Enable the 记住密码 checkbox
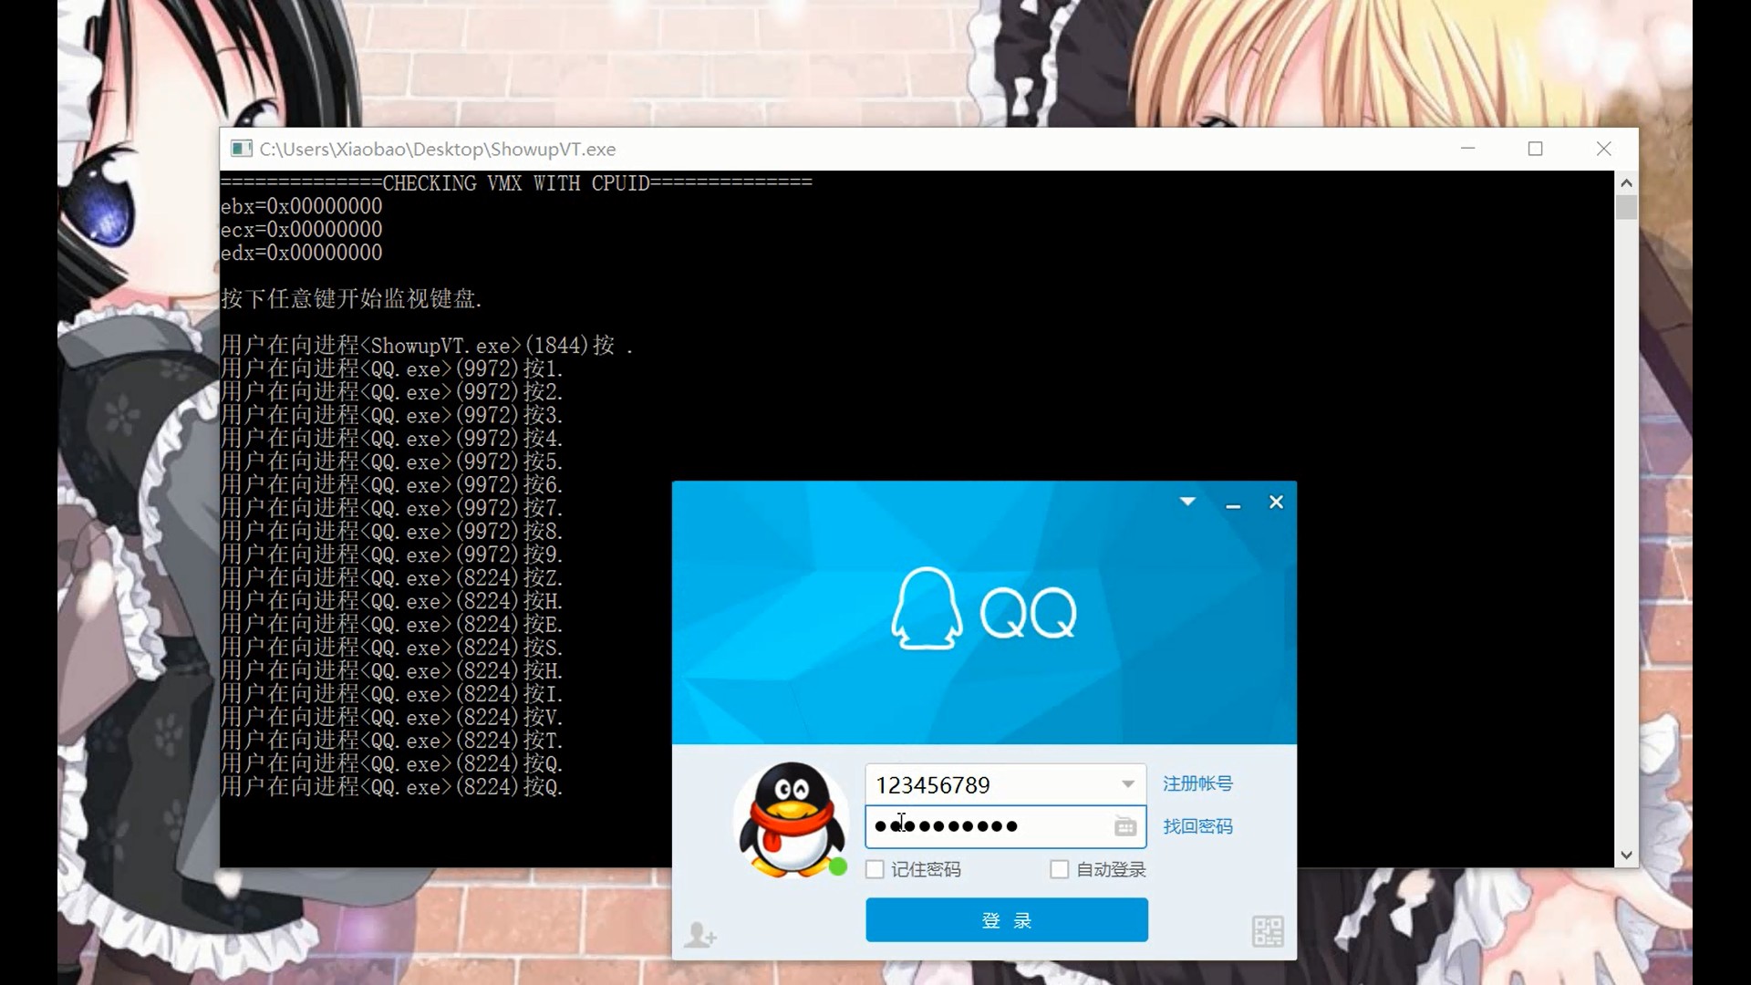This screenshot has width=1751, height=985. pos(875,869)
